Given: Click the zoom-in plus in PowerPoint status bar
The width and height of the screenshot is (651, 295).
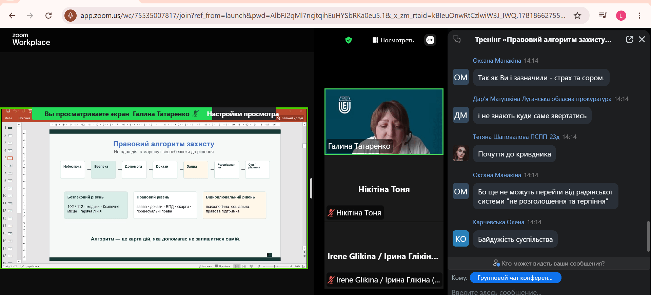Looking at the screenshot, I should [x=291, y=266].
